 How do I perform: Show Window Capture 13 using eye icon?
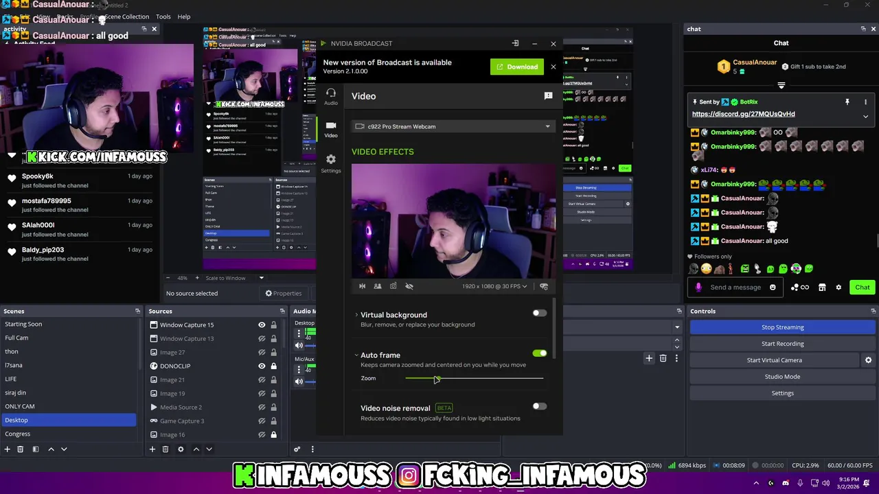pos(262,339)
